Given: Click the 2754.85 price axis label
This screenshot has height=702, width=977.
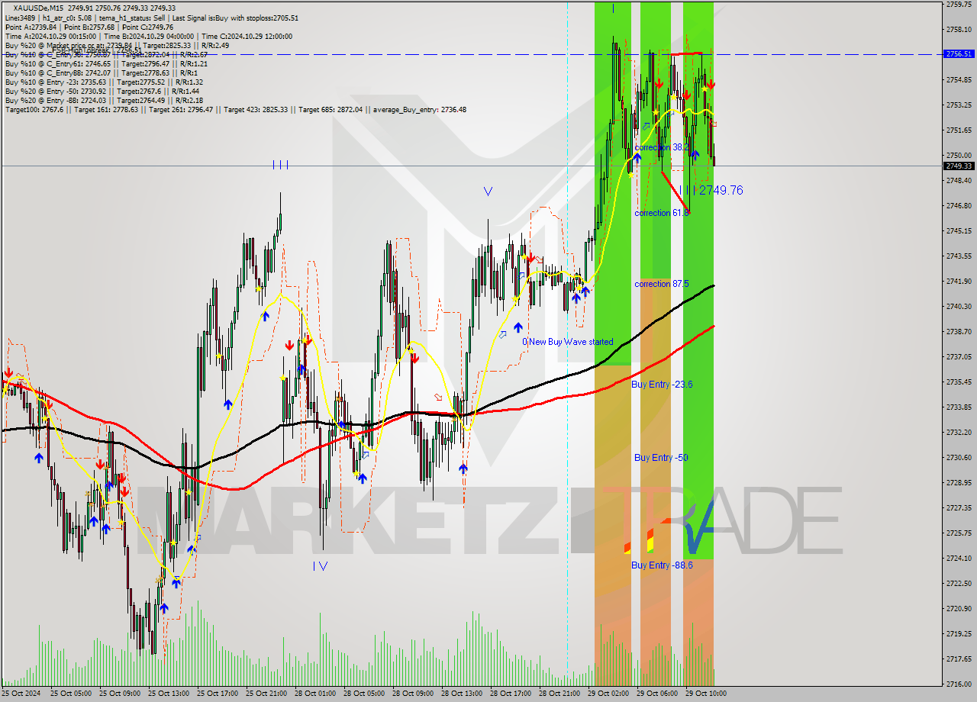Looking at the screenshot, I should [959, 79].
